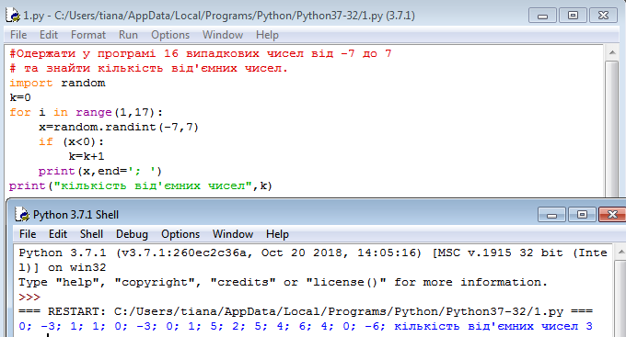Close the 1.py editor window
Screen dimensions: 626x337
tap(603, 16)
